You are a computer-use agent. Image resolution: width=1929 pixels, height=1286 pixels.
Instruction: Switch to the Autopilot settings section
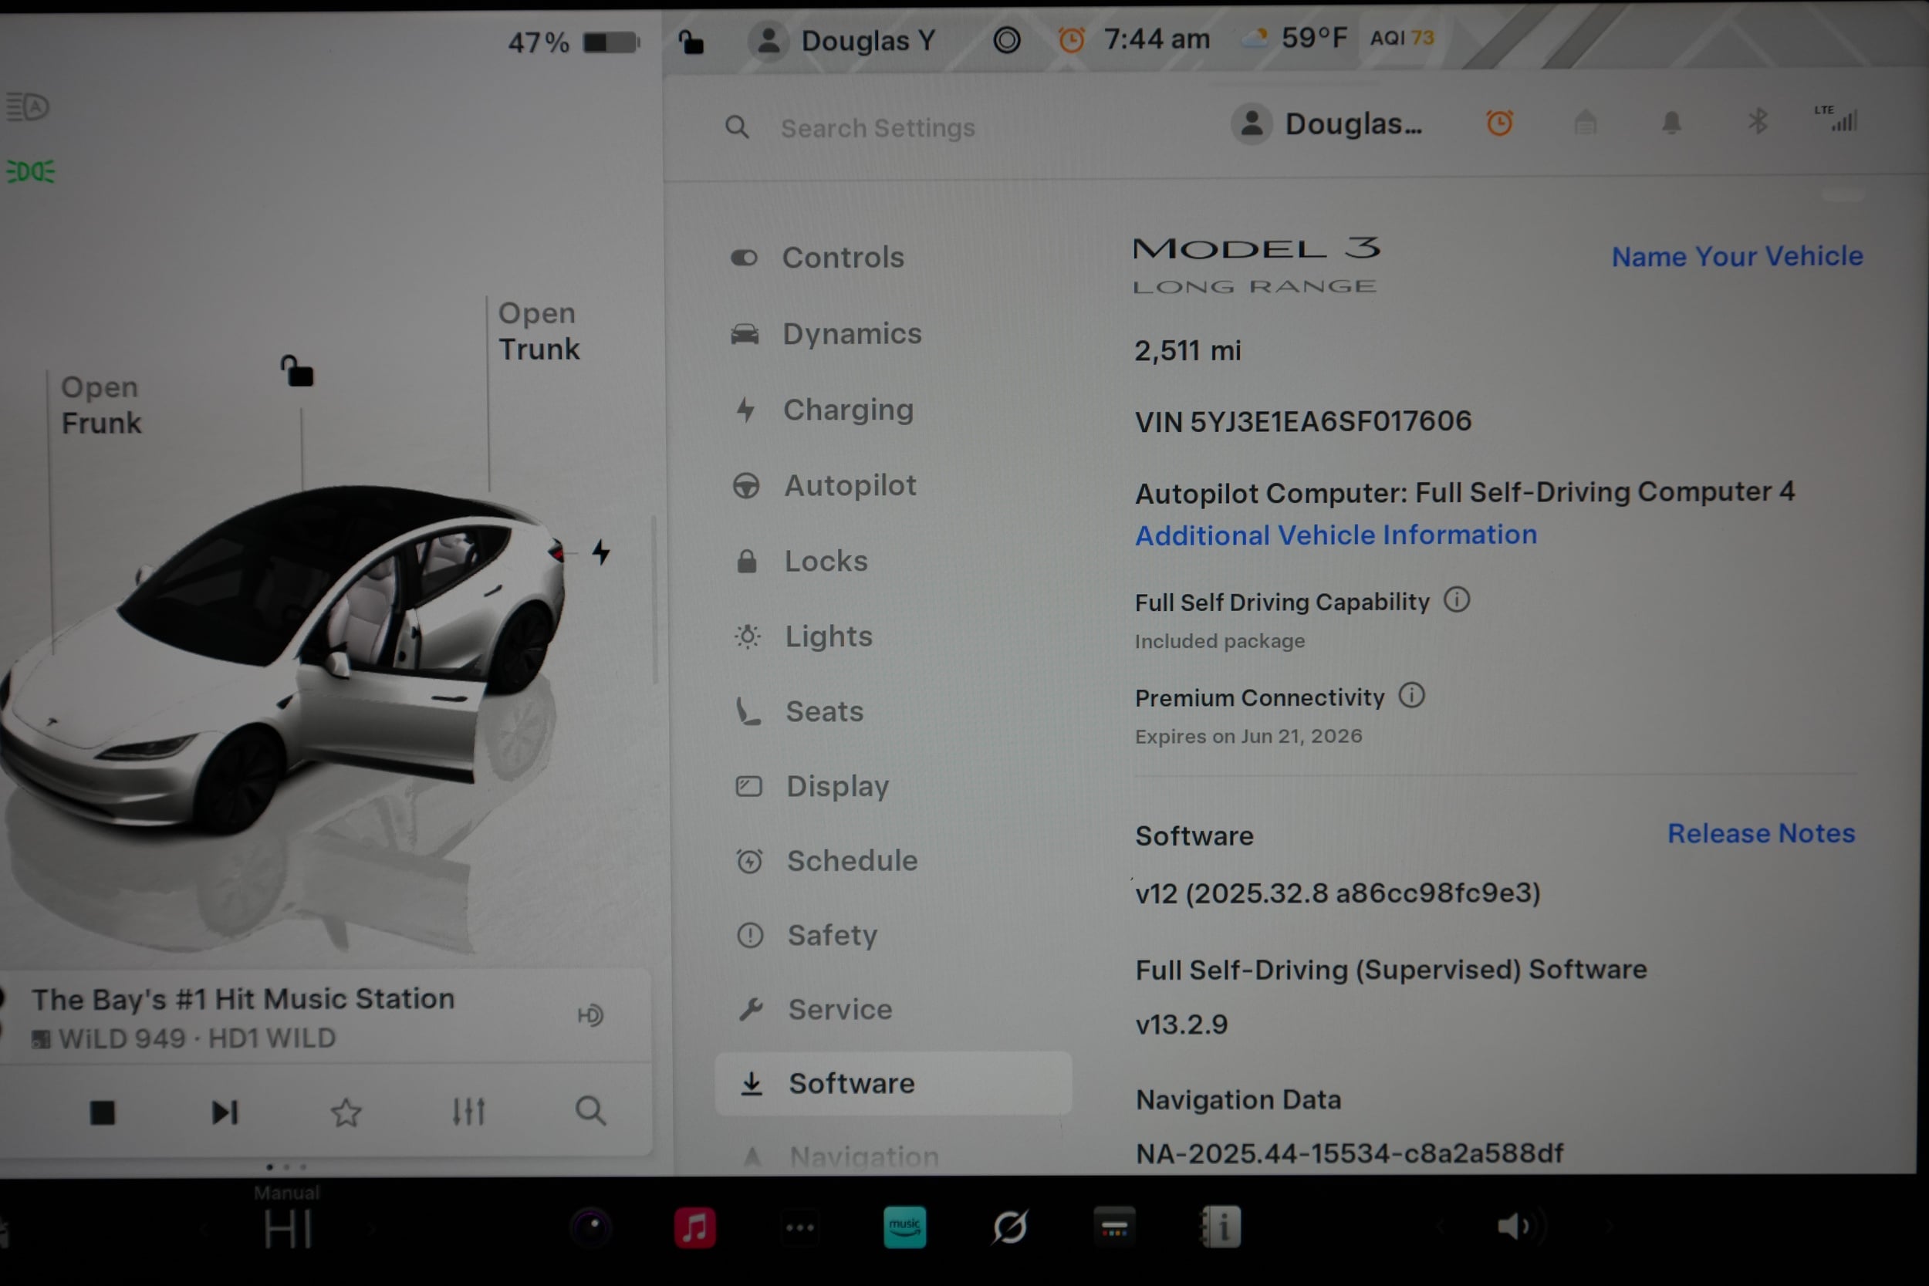850,484
